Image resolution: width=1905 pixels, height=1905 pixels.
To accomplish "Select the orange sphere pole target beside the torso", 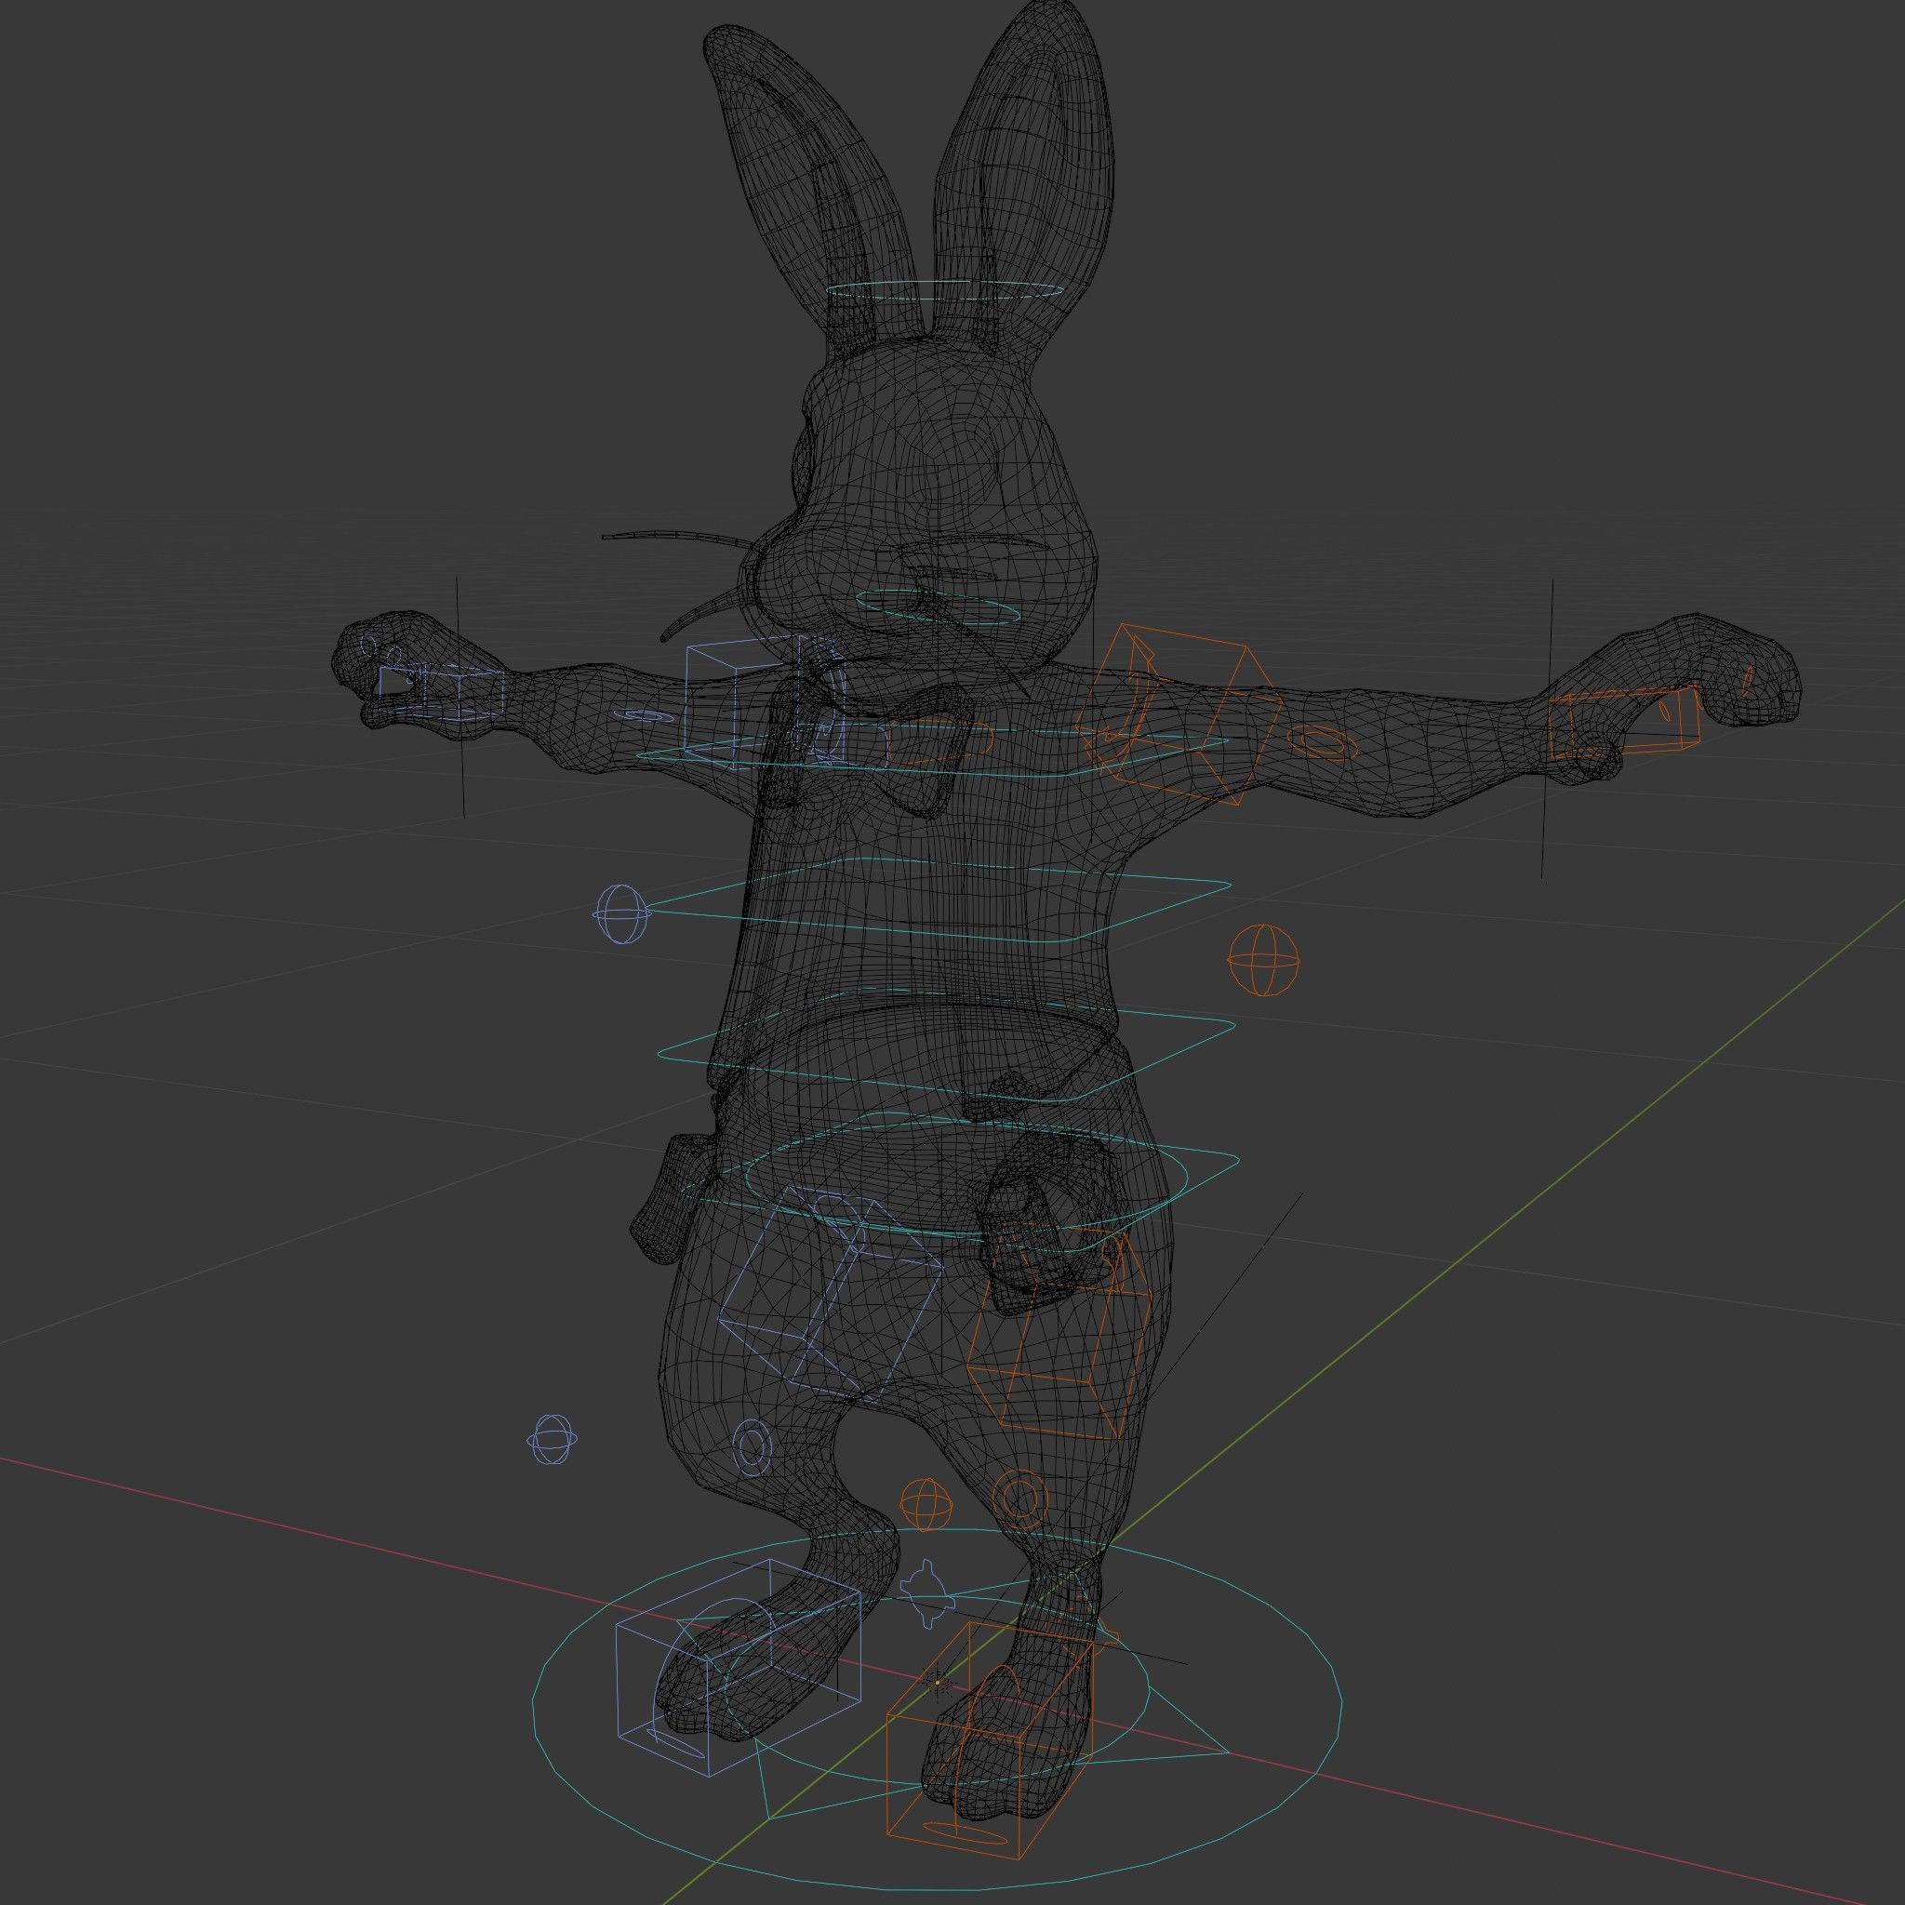I will (1263, 959).
